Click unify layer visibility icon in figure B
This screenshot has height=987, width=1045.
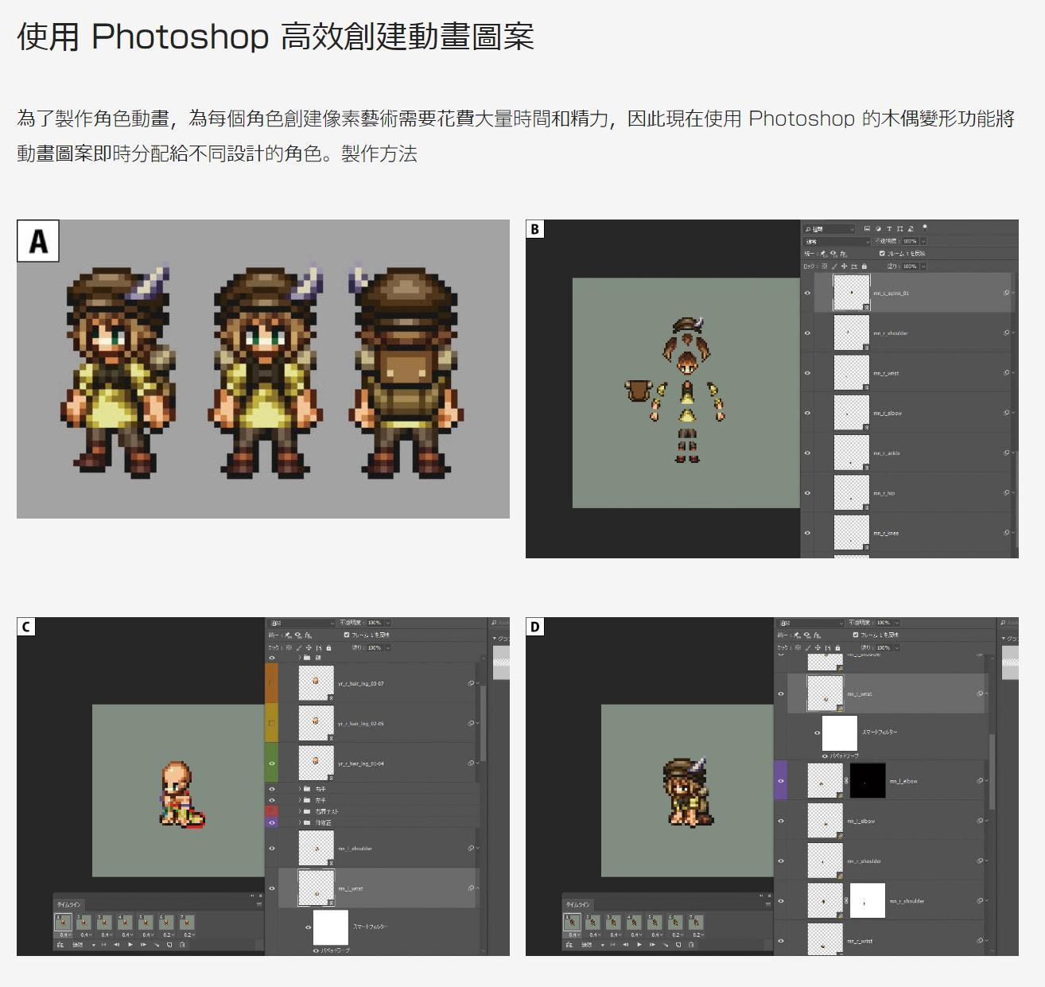point(833,254)
